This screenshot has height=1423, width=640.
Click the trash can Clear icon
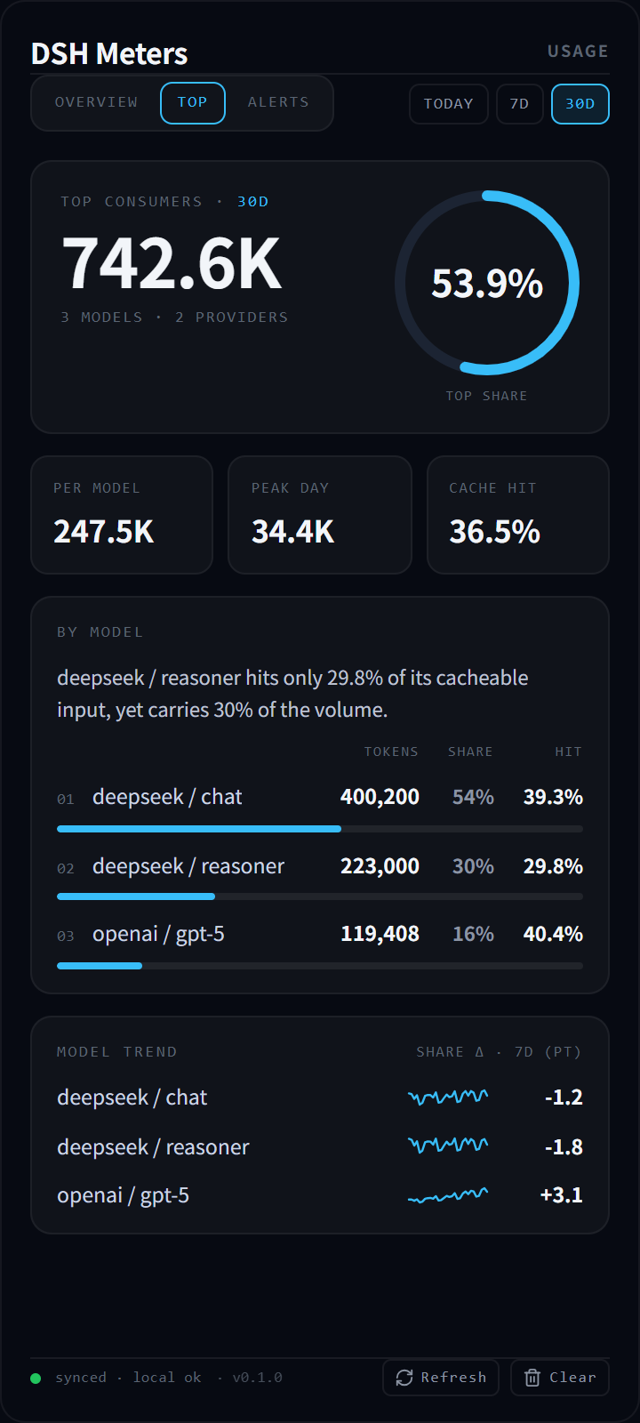(x=532, y=1378)
